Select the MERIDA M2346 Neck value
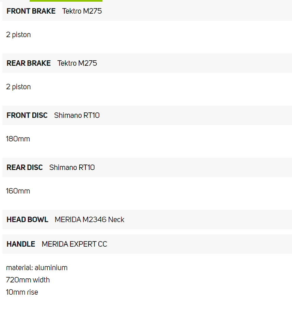The image size is (292, 310). tap(90, 220)
